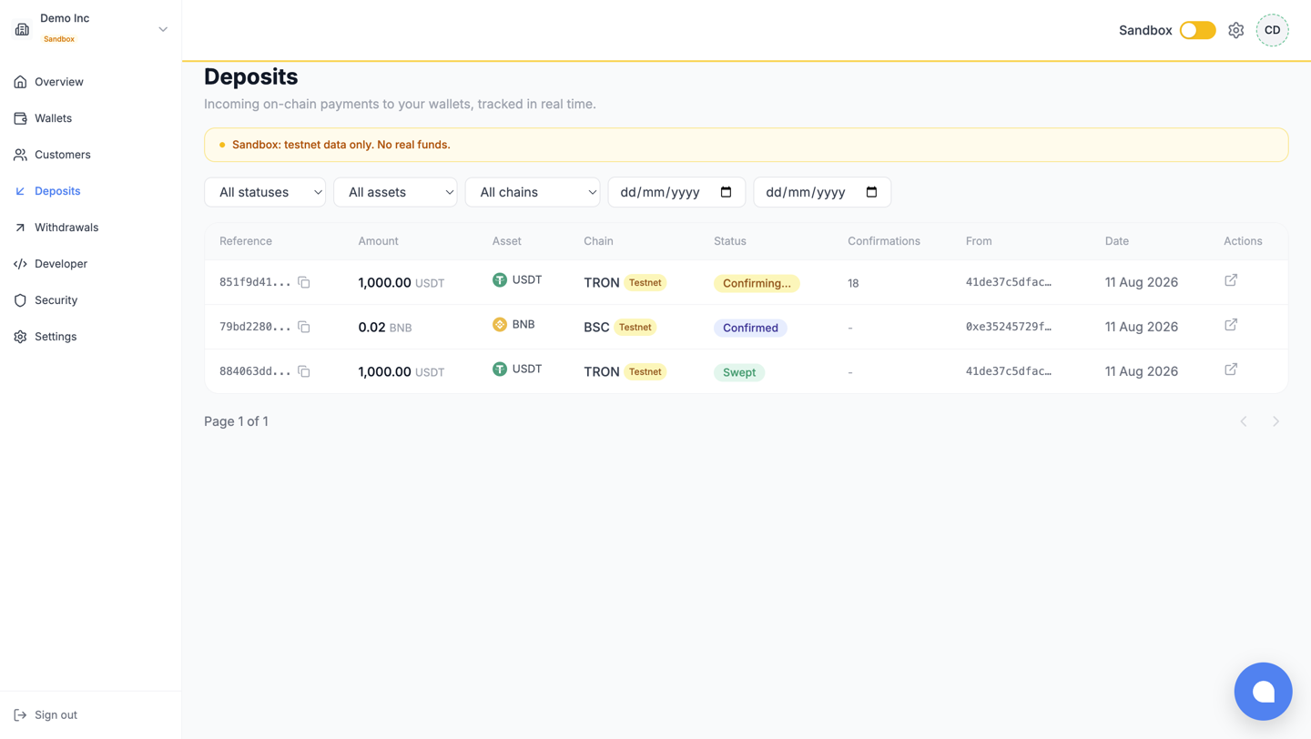Click the BSC Testnet badge
1311x739 pixels.
click(635, 327)
